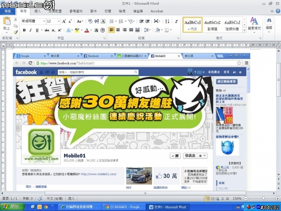Viewport: 281px width, 211px height.
Task: Select the 內文 style
Action: click(x=193, y=25)
